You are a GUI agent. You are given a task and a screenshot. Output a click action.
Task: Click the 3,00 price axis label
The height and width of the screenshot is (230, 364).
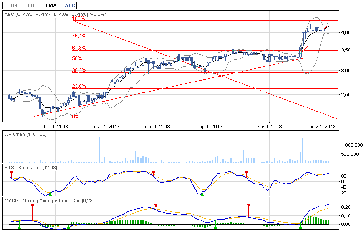pos(346,71)
